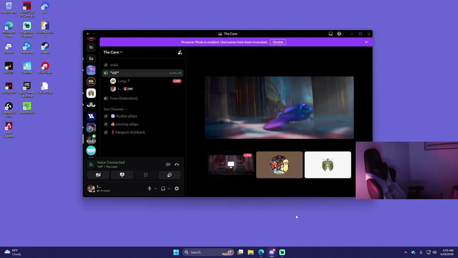Open headphone output options chevron
This screenshot has width=458, height=258.
click(x=169, y=188)
